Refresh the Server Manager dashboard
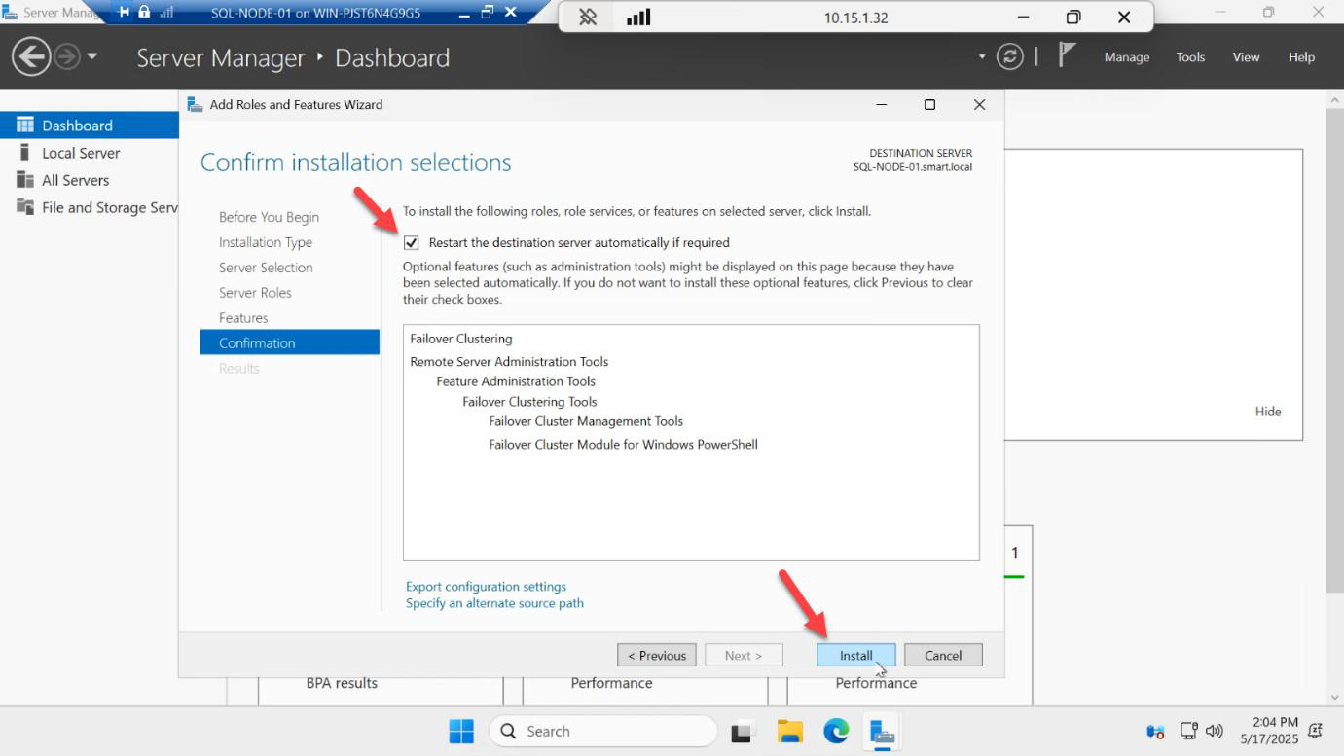This screenshot has height=756, width=1344. (x=1010, y=56)
